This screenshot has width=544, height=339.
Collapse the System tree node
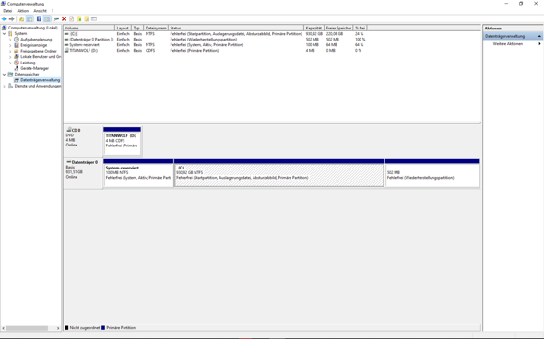click(x=5, y=33)
